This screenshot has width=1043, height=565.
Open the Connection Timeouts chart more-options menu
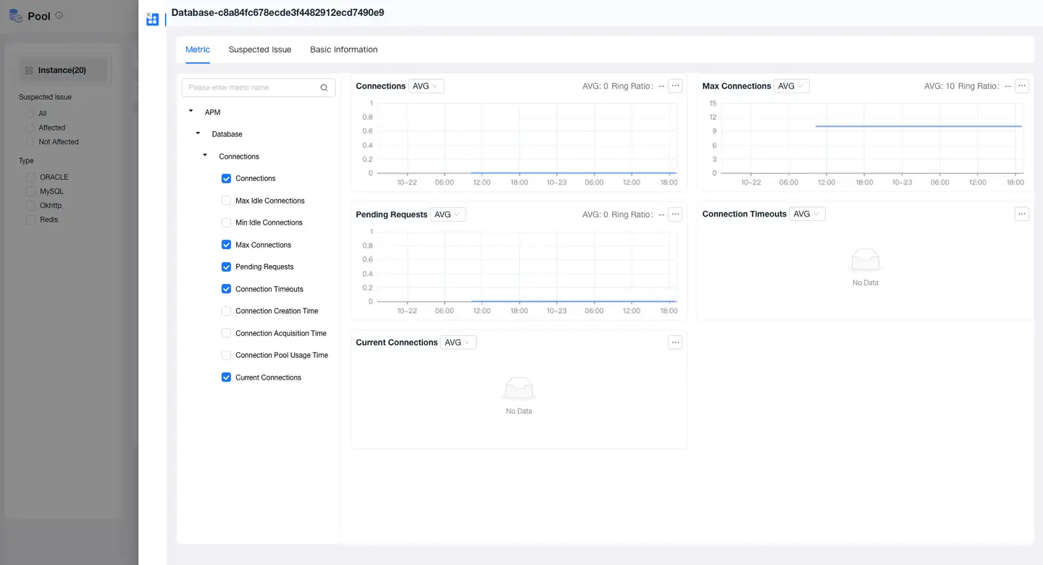[x=1021, y=214]
